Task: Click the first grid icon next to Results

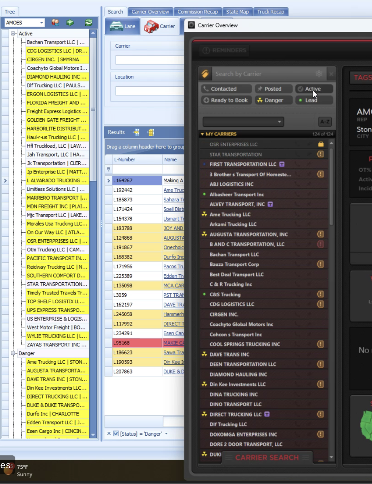Action: [136, 132]
